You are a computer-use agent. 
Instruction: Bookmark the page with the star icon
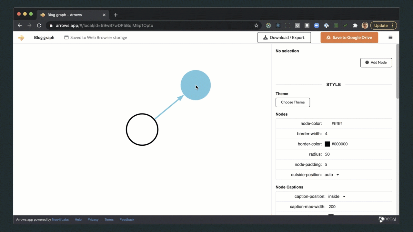[x=256, y=25]
